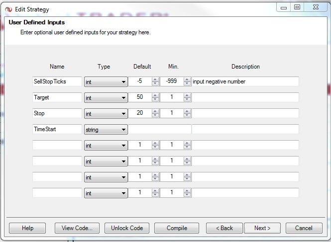Click Unlock Code button
331x242 pixels.
(127, 228)
